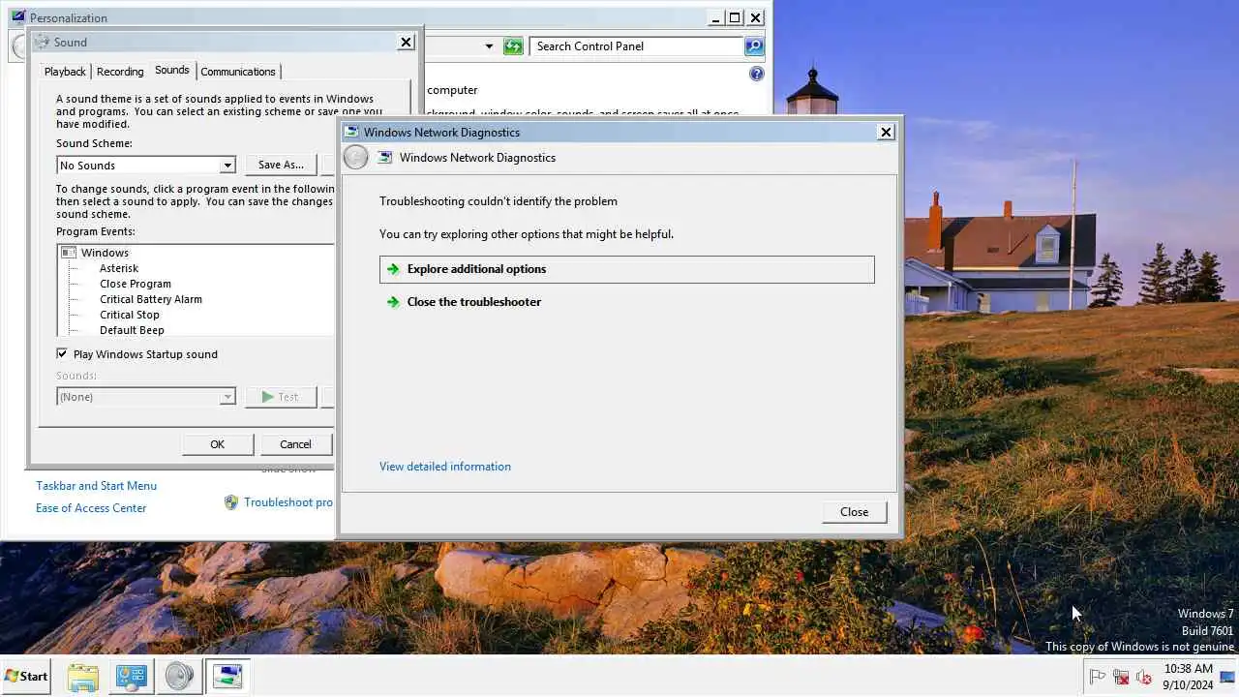Open the blue help icon in Personalization window

coord(757,74)
